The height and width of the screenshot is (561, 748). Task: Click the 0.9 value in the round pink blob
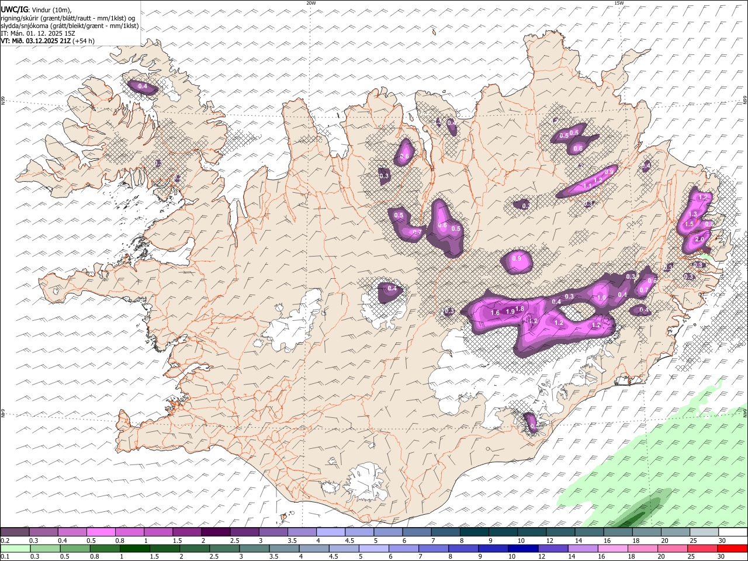(517, 259)
